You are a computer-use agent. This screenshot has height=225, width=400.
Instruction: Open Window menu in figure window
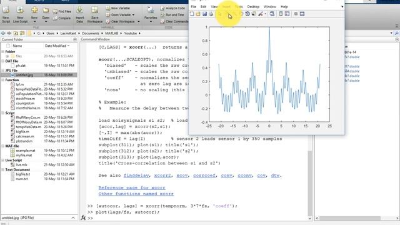pos(269,7)
